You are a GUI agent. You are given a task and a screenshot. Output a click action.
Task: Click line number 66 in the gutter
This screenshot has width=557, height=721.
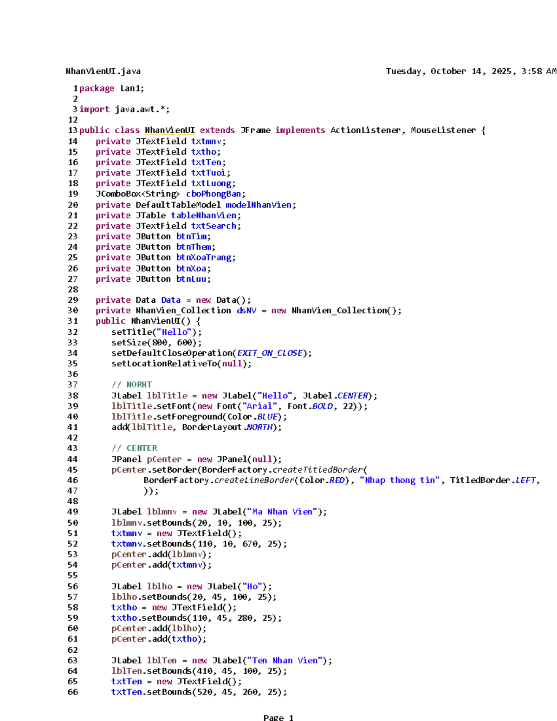tap(73, 692)
